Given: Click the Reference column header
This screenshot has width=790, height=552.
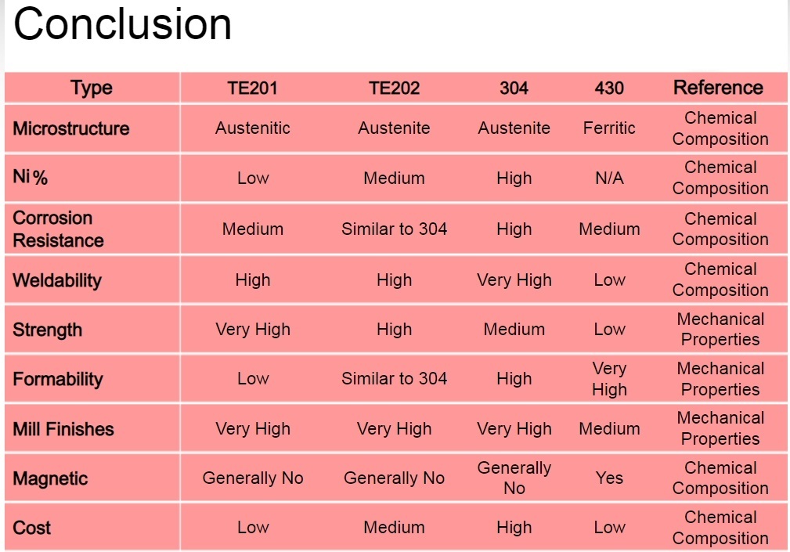Looking at the screenshot, I should pos(719,88).
